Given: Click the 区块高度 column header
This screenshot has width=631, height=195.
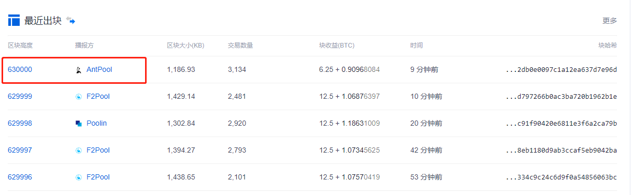Looking at the screenshot, I should click(x=20, y=46).
